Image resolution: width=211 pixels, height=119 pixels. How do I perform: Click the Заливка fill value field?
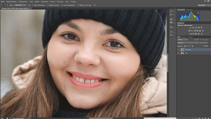(210, 46)
